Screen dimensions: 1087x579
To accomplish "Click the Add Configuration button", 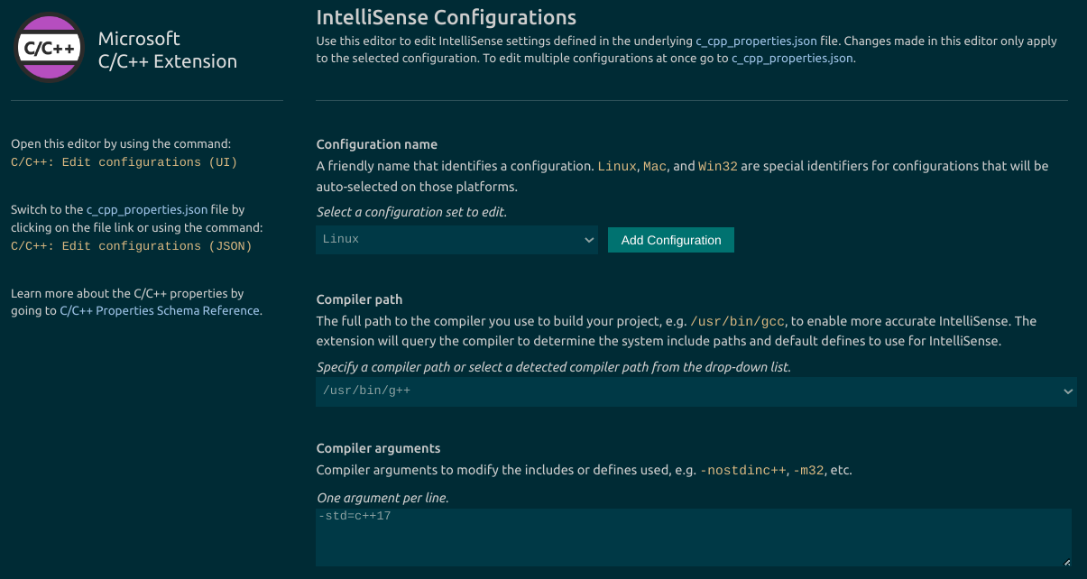I will (671, 240).
